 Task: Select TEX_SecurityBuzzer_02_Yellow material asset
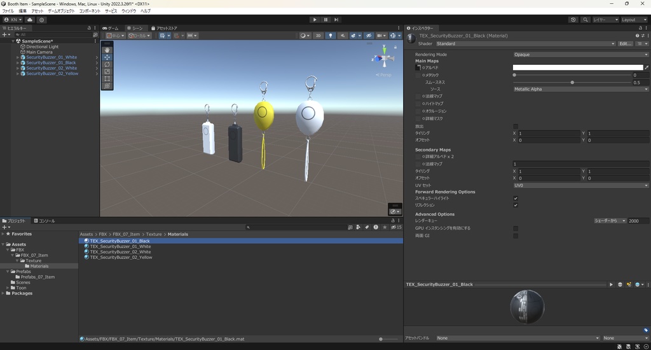click(121, 258)
